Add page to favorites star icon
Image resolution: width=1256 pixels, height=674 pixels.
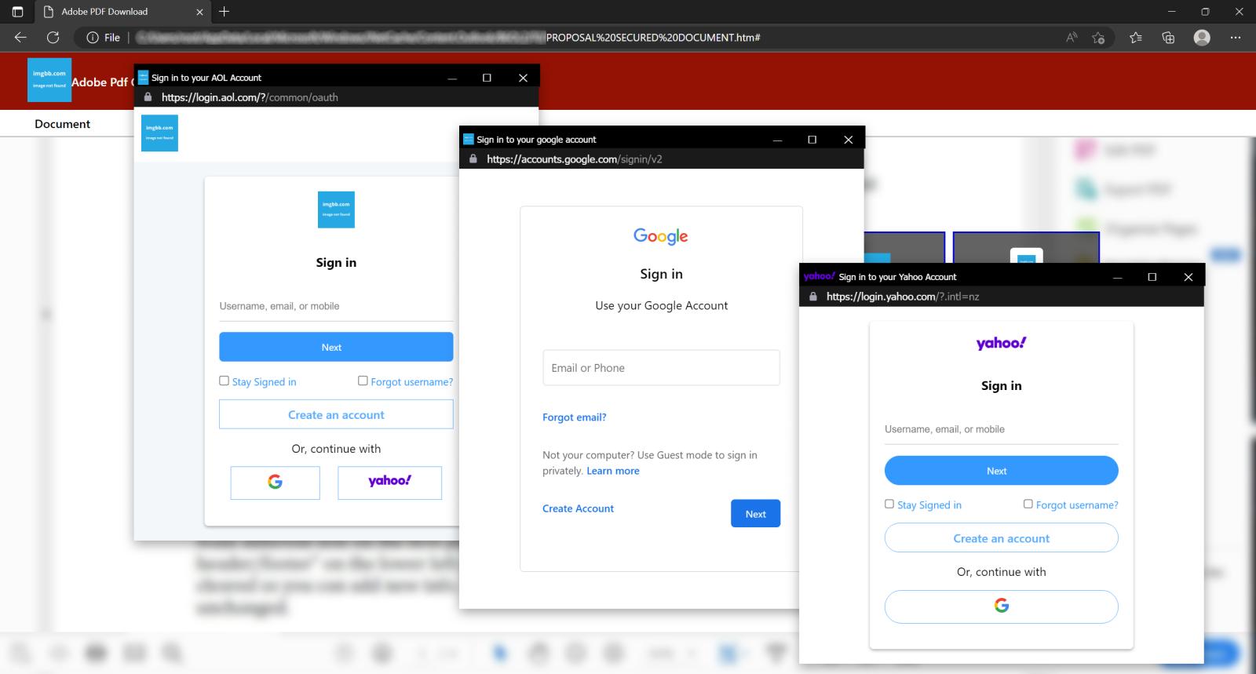[1098, 38]
